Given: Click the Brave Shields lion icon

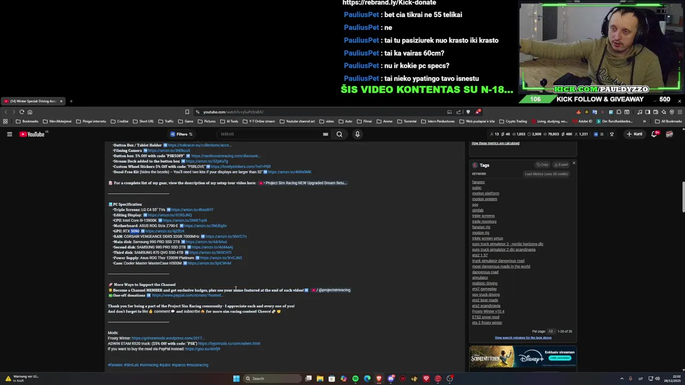Looking at the screenshot, I should (468, 112).
